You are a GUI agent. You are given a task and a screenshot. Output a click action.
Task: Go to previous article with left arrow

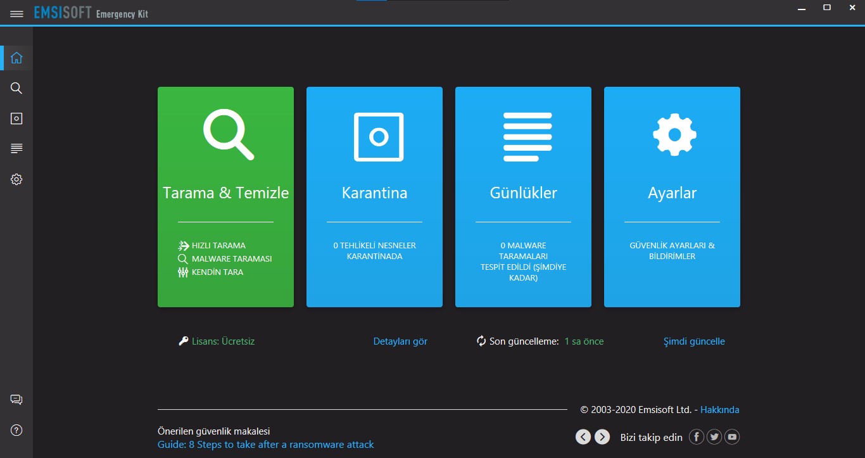coord(583,436)
